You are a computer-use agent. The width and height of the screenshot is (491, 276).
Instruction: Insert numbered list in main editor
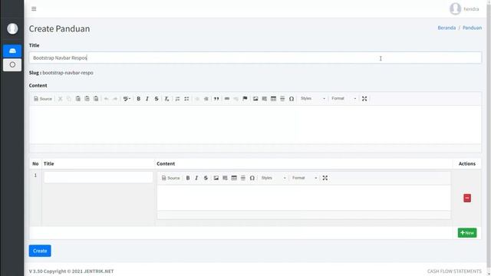177,99
